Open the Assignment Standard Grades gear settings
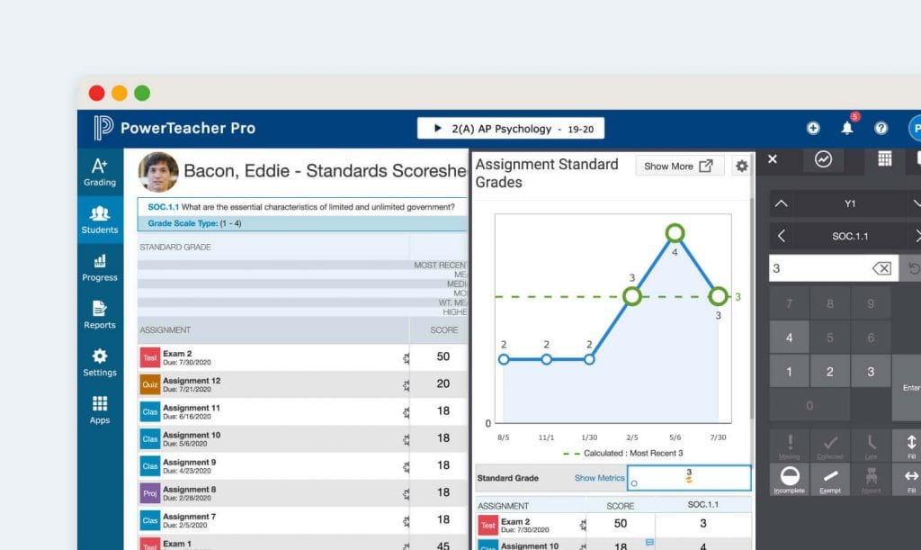 point(742,167)
